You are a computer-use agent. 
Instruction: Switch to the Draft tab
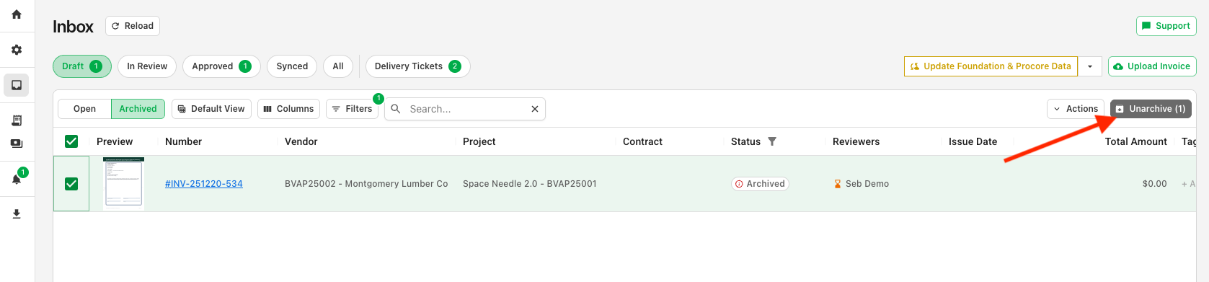tap(82, 66)
